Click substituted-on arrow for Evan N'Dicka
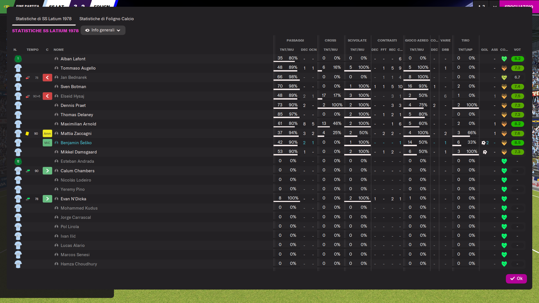 (x=47, y=199)
